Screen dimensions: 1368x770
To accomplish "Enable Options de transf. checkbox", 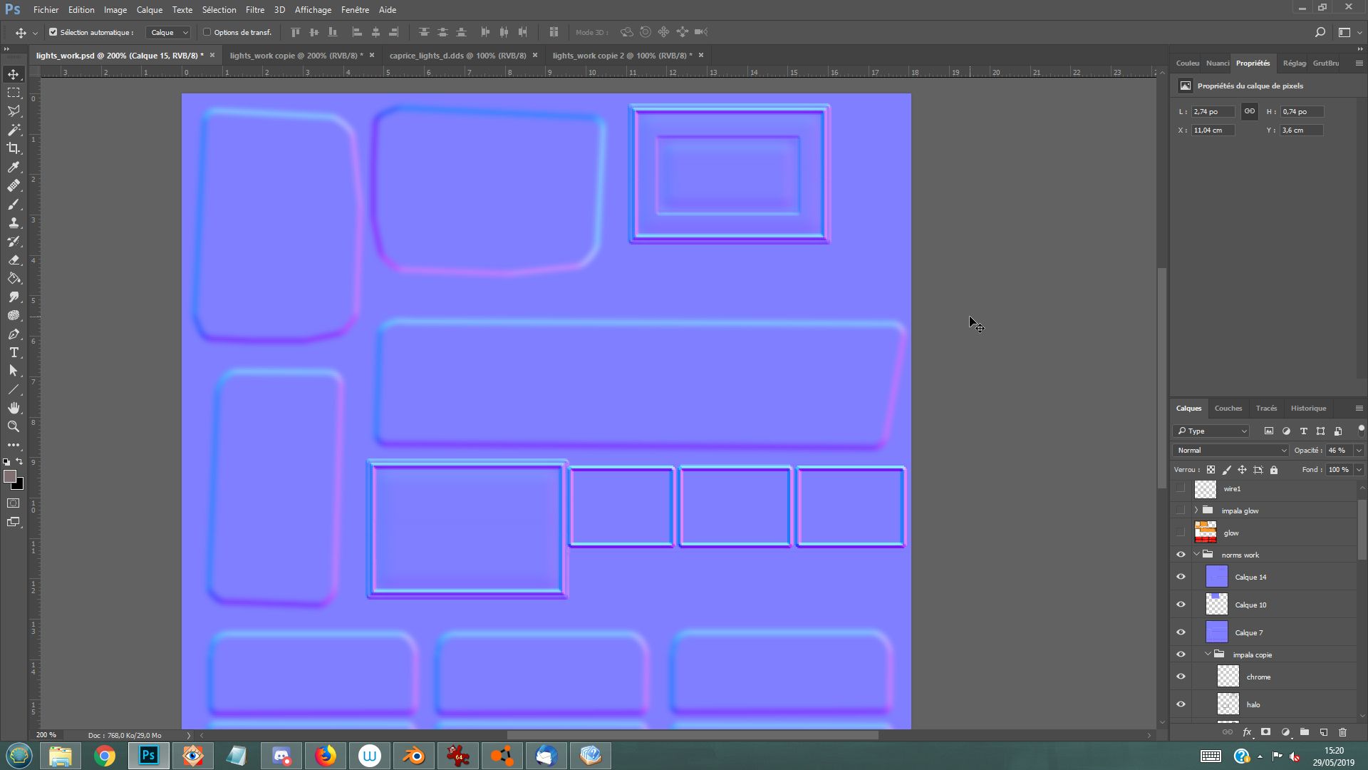I will pyautogui.click(x=207, y=32).
